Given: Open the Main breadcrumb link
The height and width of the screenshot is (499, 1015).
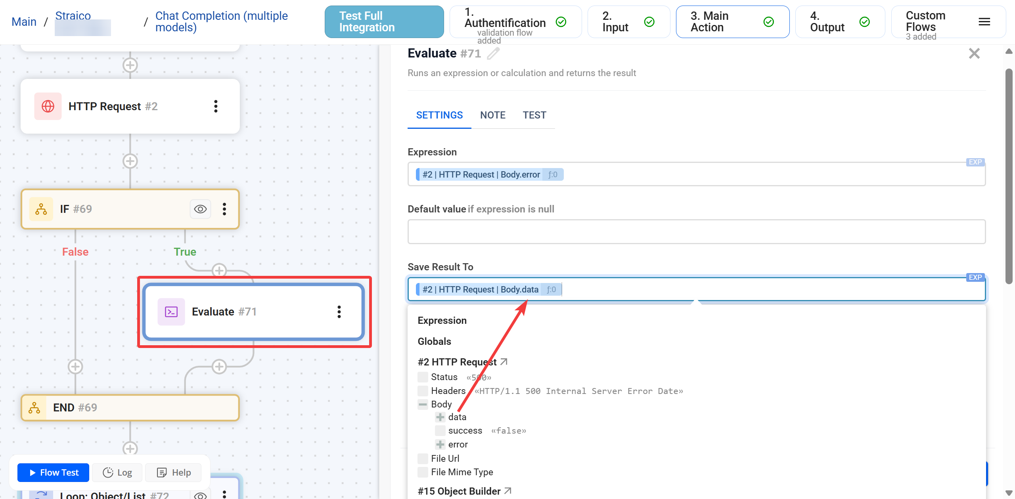Looking at the screenshot, I should (x=24, y=21).
